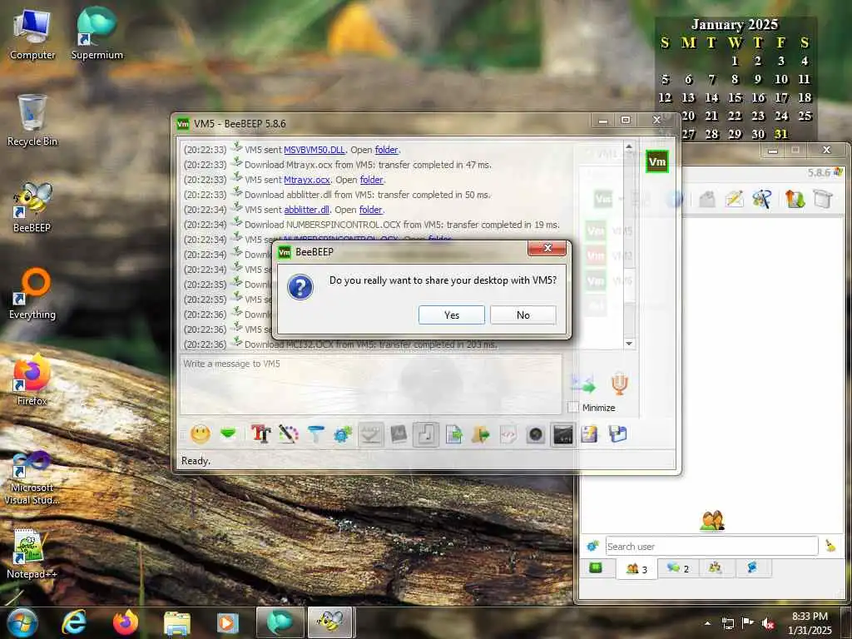Screen dimensions: 852x639
Task: Open the emoticons picker in chat toolbar
Action: (x=200, y=434)
